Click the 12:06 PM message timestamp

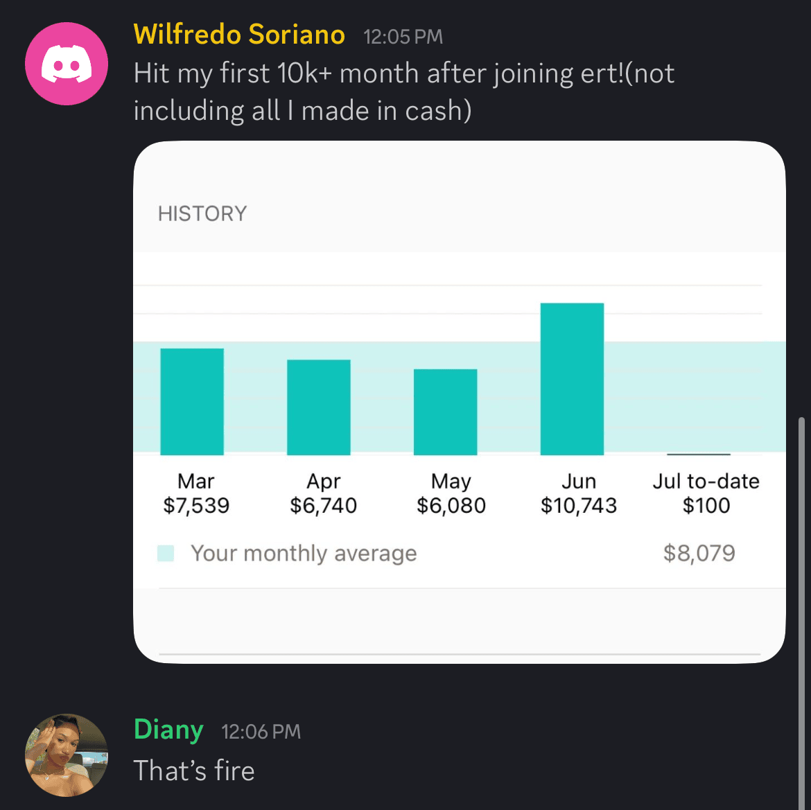(261, 732)
